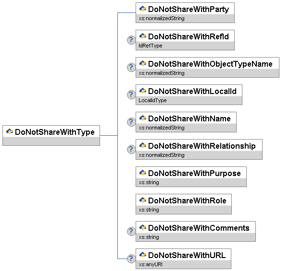Click the IdRefType type label
Image resolution: width=290 pixels, height=271 pixels.
point(151,46)
